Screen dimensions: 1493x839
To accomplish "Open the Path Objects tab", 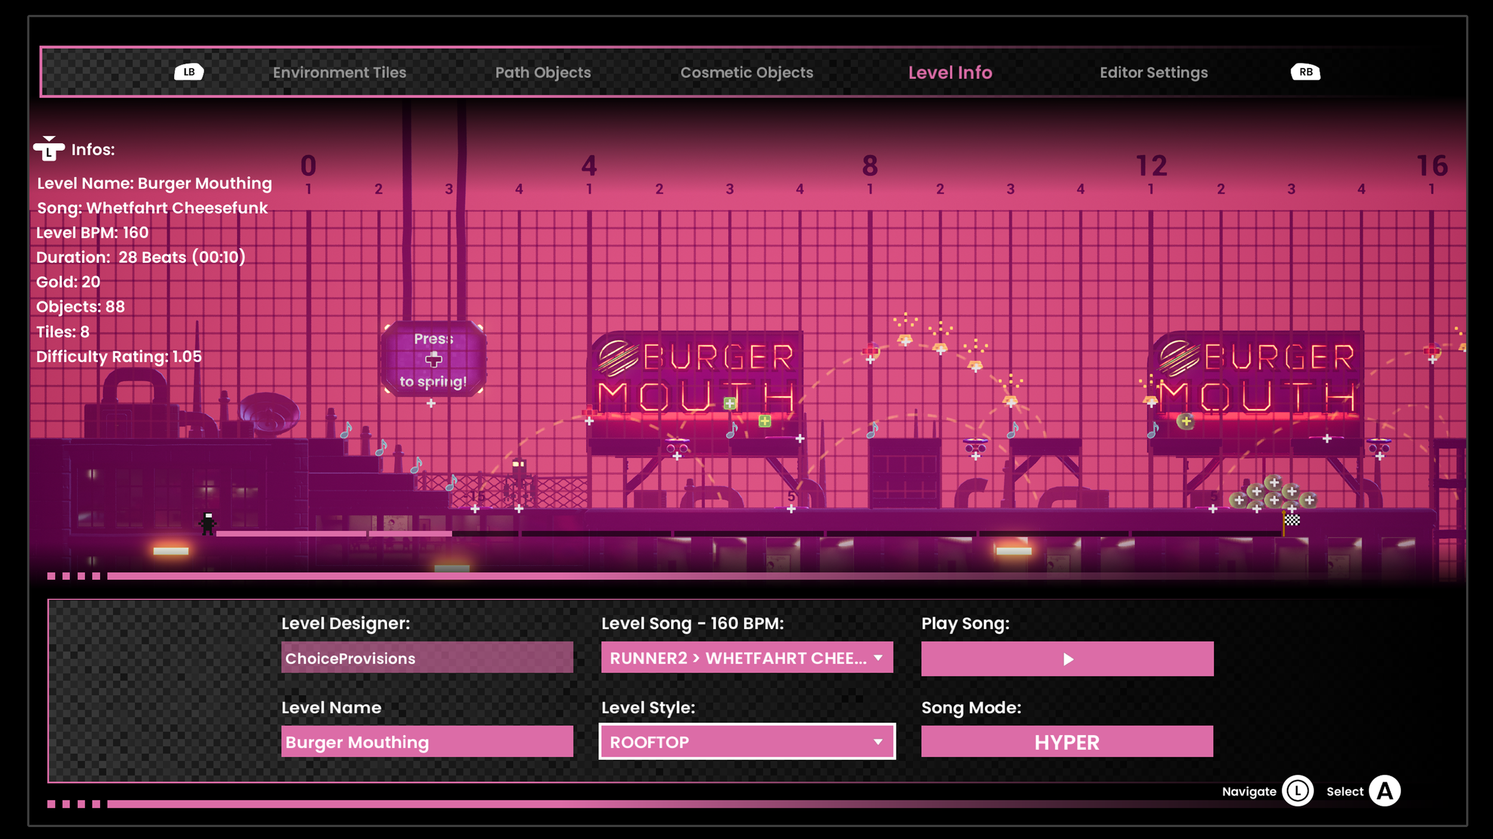I will click(543, 72).
